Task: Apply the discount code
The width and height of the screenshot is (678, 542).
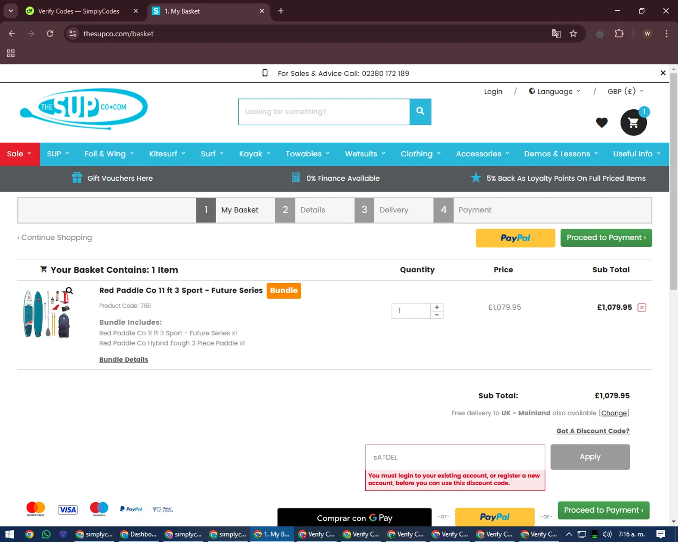Action: coord(590,457)
